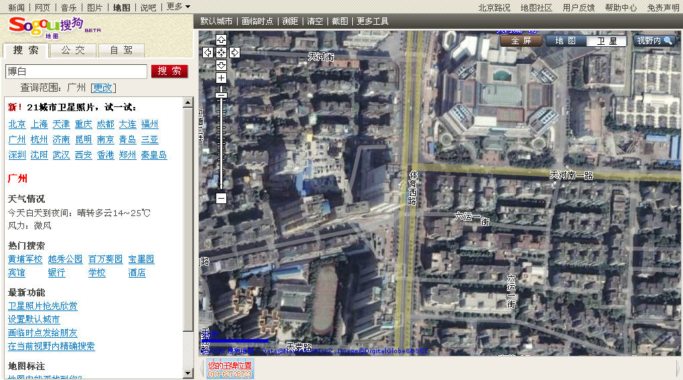The width and height of the screenshot is (683, 380).
Task: Select the 公交 tab
Action: [x=73, y=50]
